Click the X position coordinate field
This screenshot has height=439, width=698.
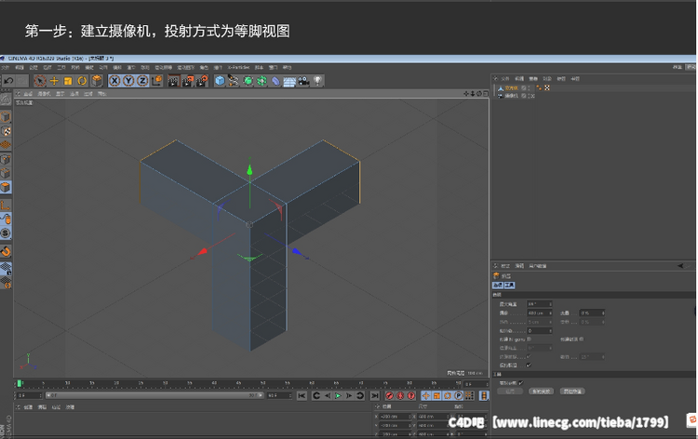click(x=395, y=417)
